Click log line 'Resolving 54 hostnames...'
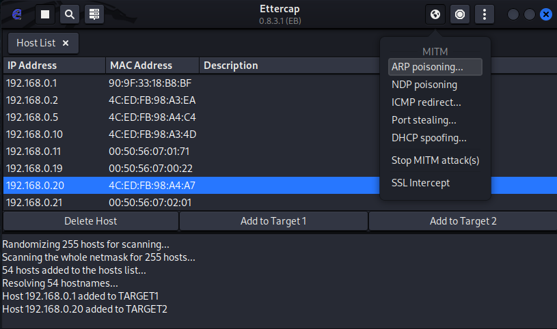The height and width of the screenshot is (329, 557). pyautogui.click(x=60, y=283)
